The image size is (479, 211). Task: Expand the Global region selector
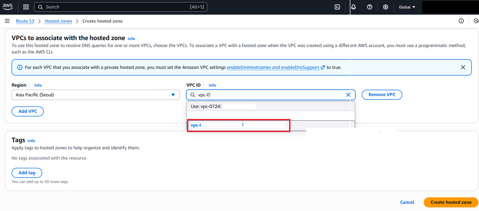point(407,7)
